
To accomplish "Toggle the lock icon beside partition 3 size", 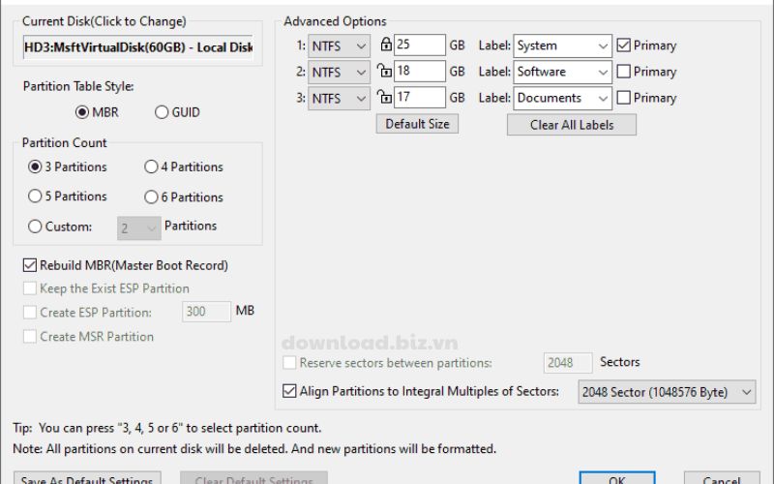I will pyautogui.click(x=386, y=98).
